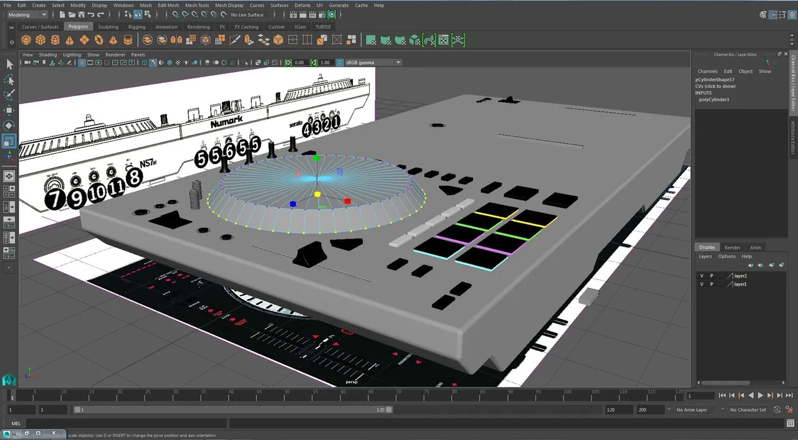This screenshot has width=798, height=440.
Task: Switch to the Render layer tab
Action: pos(733,247)
